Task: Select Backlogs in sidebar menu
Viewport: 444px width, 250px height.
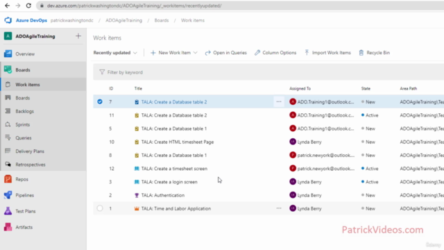Action: [43, 111]
